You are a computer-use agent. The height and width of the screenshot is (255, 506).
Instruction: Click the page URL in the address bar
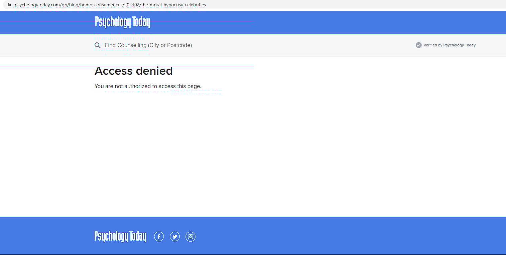[x=110, y=5]
